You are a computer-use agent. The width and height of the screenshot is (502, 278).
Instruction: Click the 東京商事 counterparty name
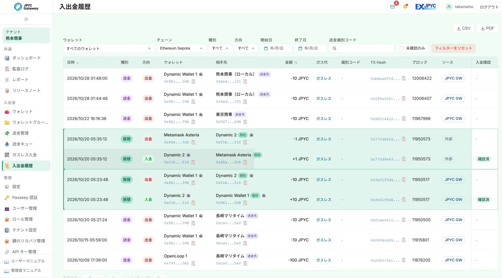[224, 114]
